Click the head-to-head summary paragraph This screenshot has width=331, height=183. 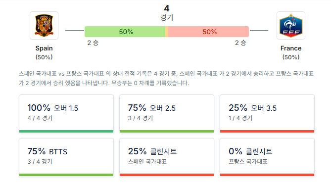[166, 78]
